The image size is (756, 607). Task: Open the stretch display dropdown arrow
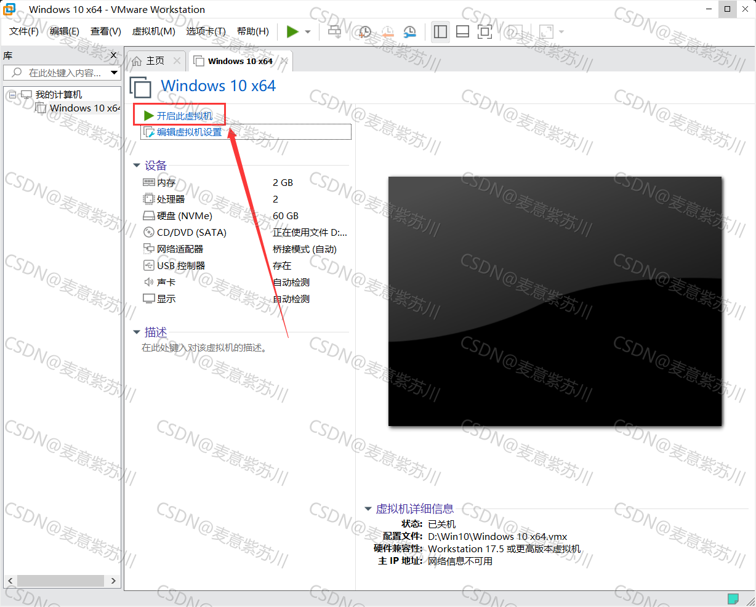[561, 32]
